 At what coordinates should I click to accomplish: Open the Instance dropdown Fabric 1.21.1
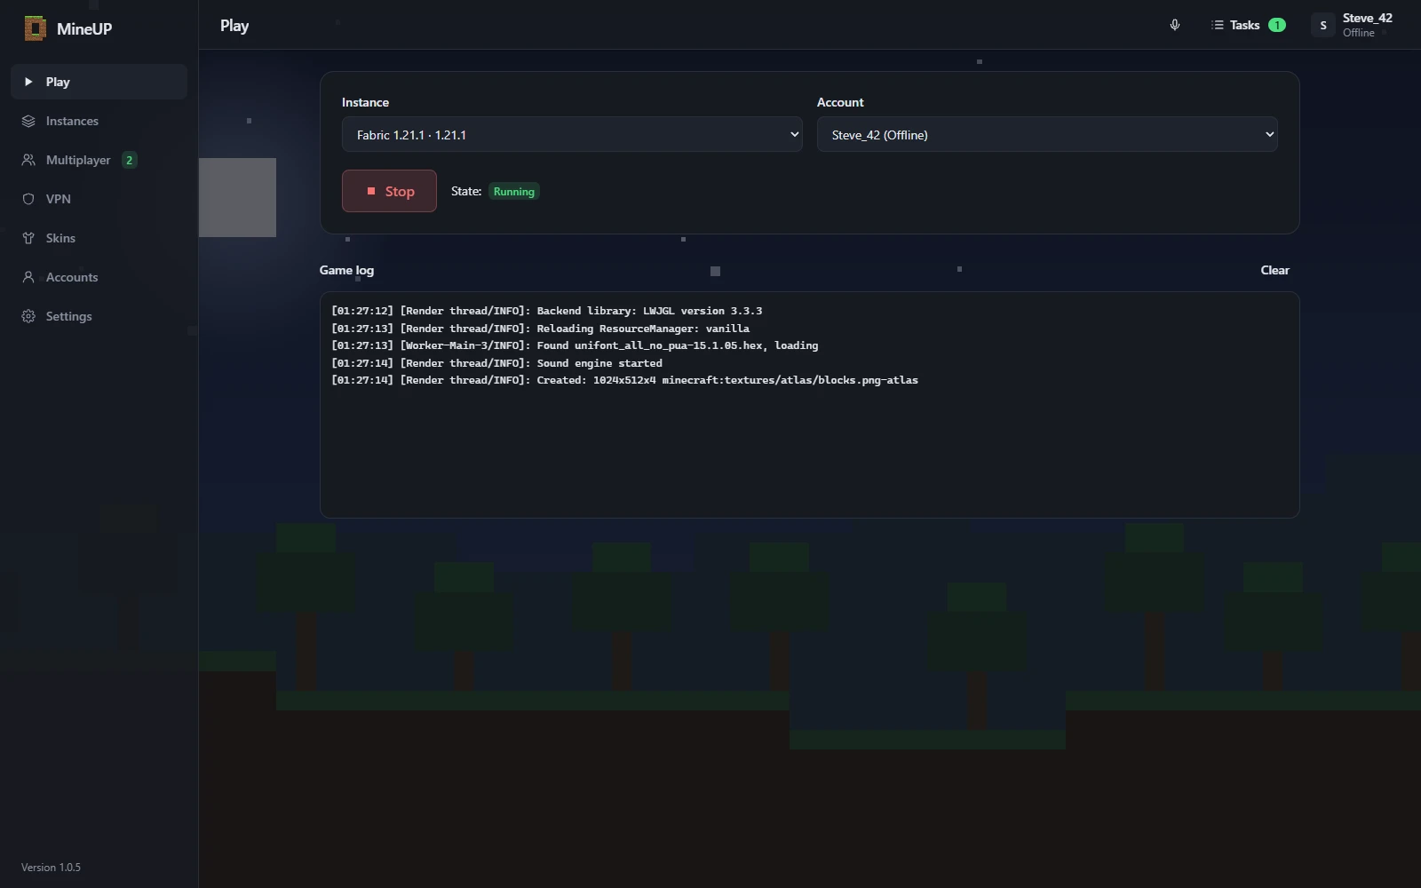[x=572, y=135]
